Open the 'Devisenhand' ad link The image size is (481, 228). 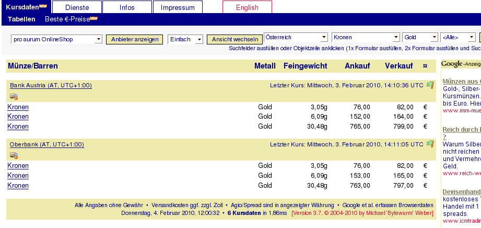(462, 192)
